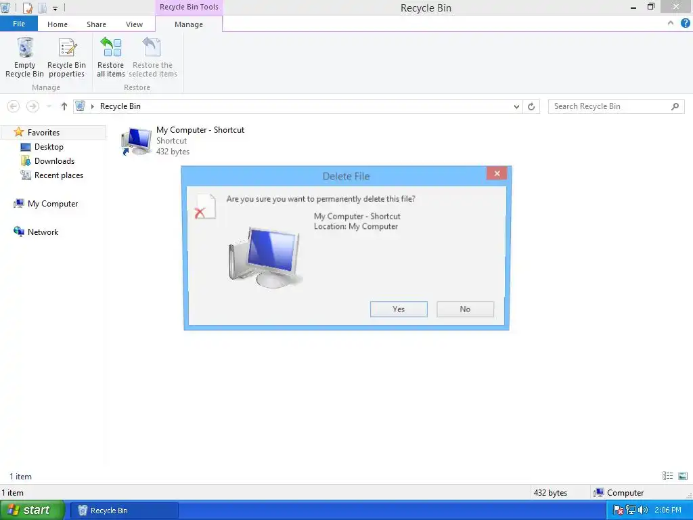Click the volume tray icon
This screenshot has height=520, width=693.
coord(643,511)
